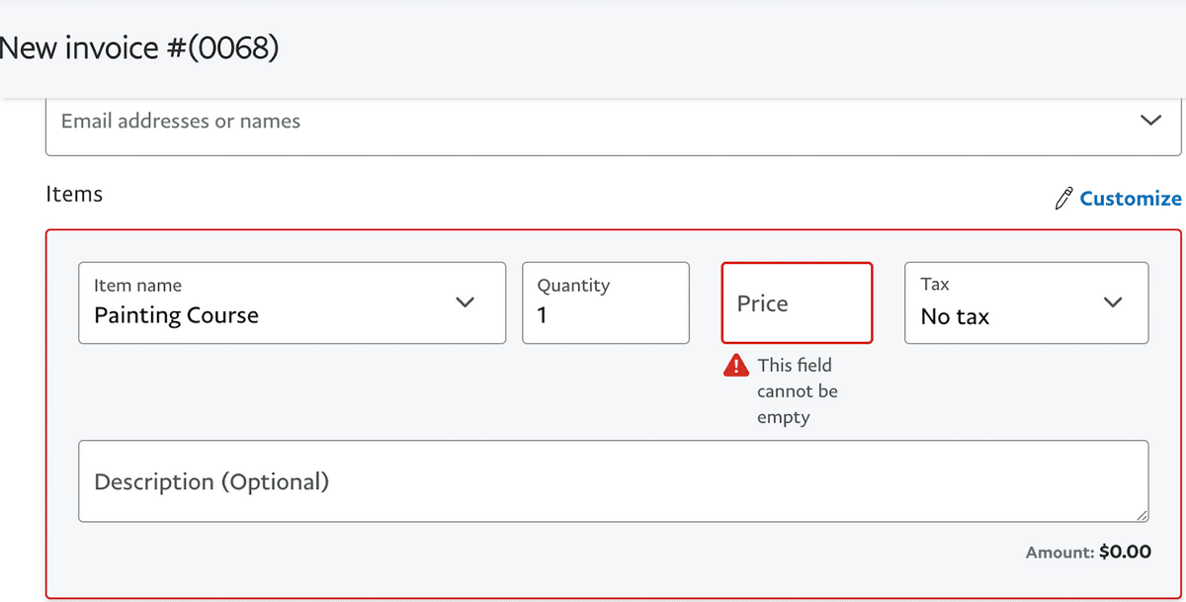Click the New invoice #(0068) title

[x=139, y=47]
